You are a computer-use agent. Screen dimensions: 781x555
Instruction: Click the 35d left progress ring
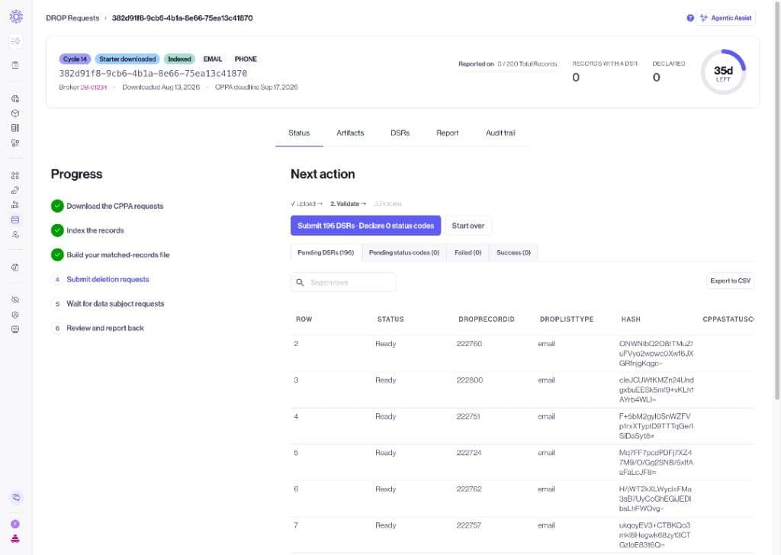tap(723, 72)
